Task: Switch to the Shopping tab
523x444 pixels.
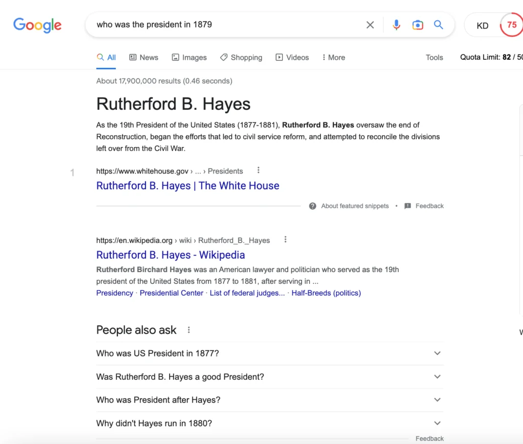Action: pyautogui.click(x=241, y=57)
